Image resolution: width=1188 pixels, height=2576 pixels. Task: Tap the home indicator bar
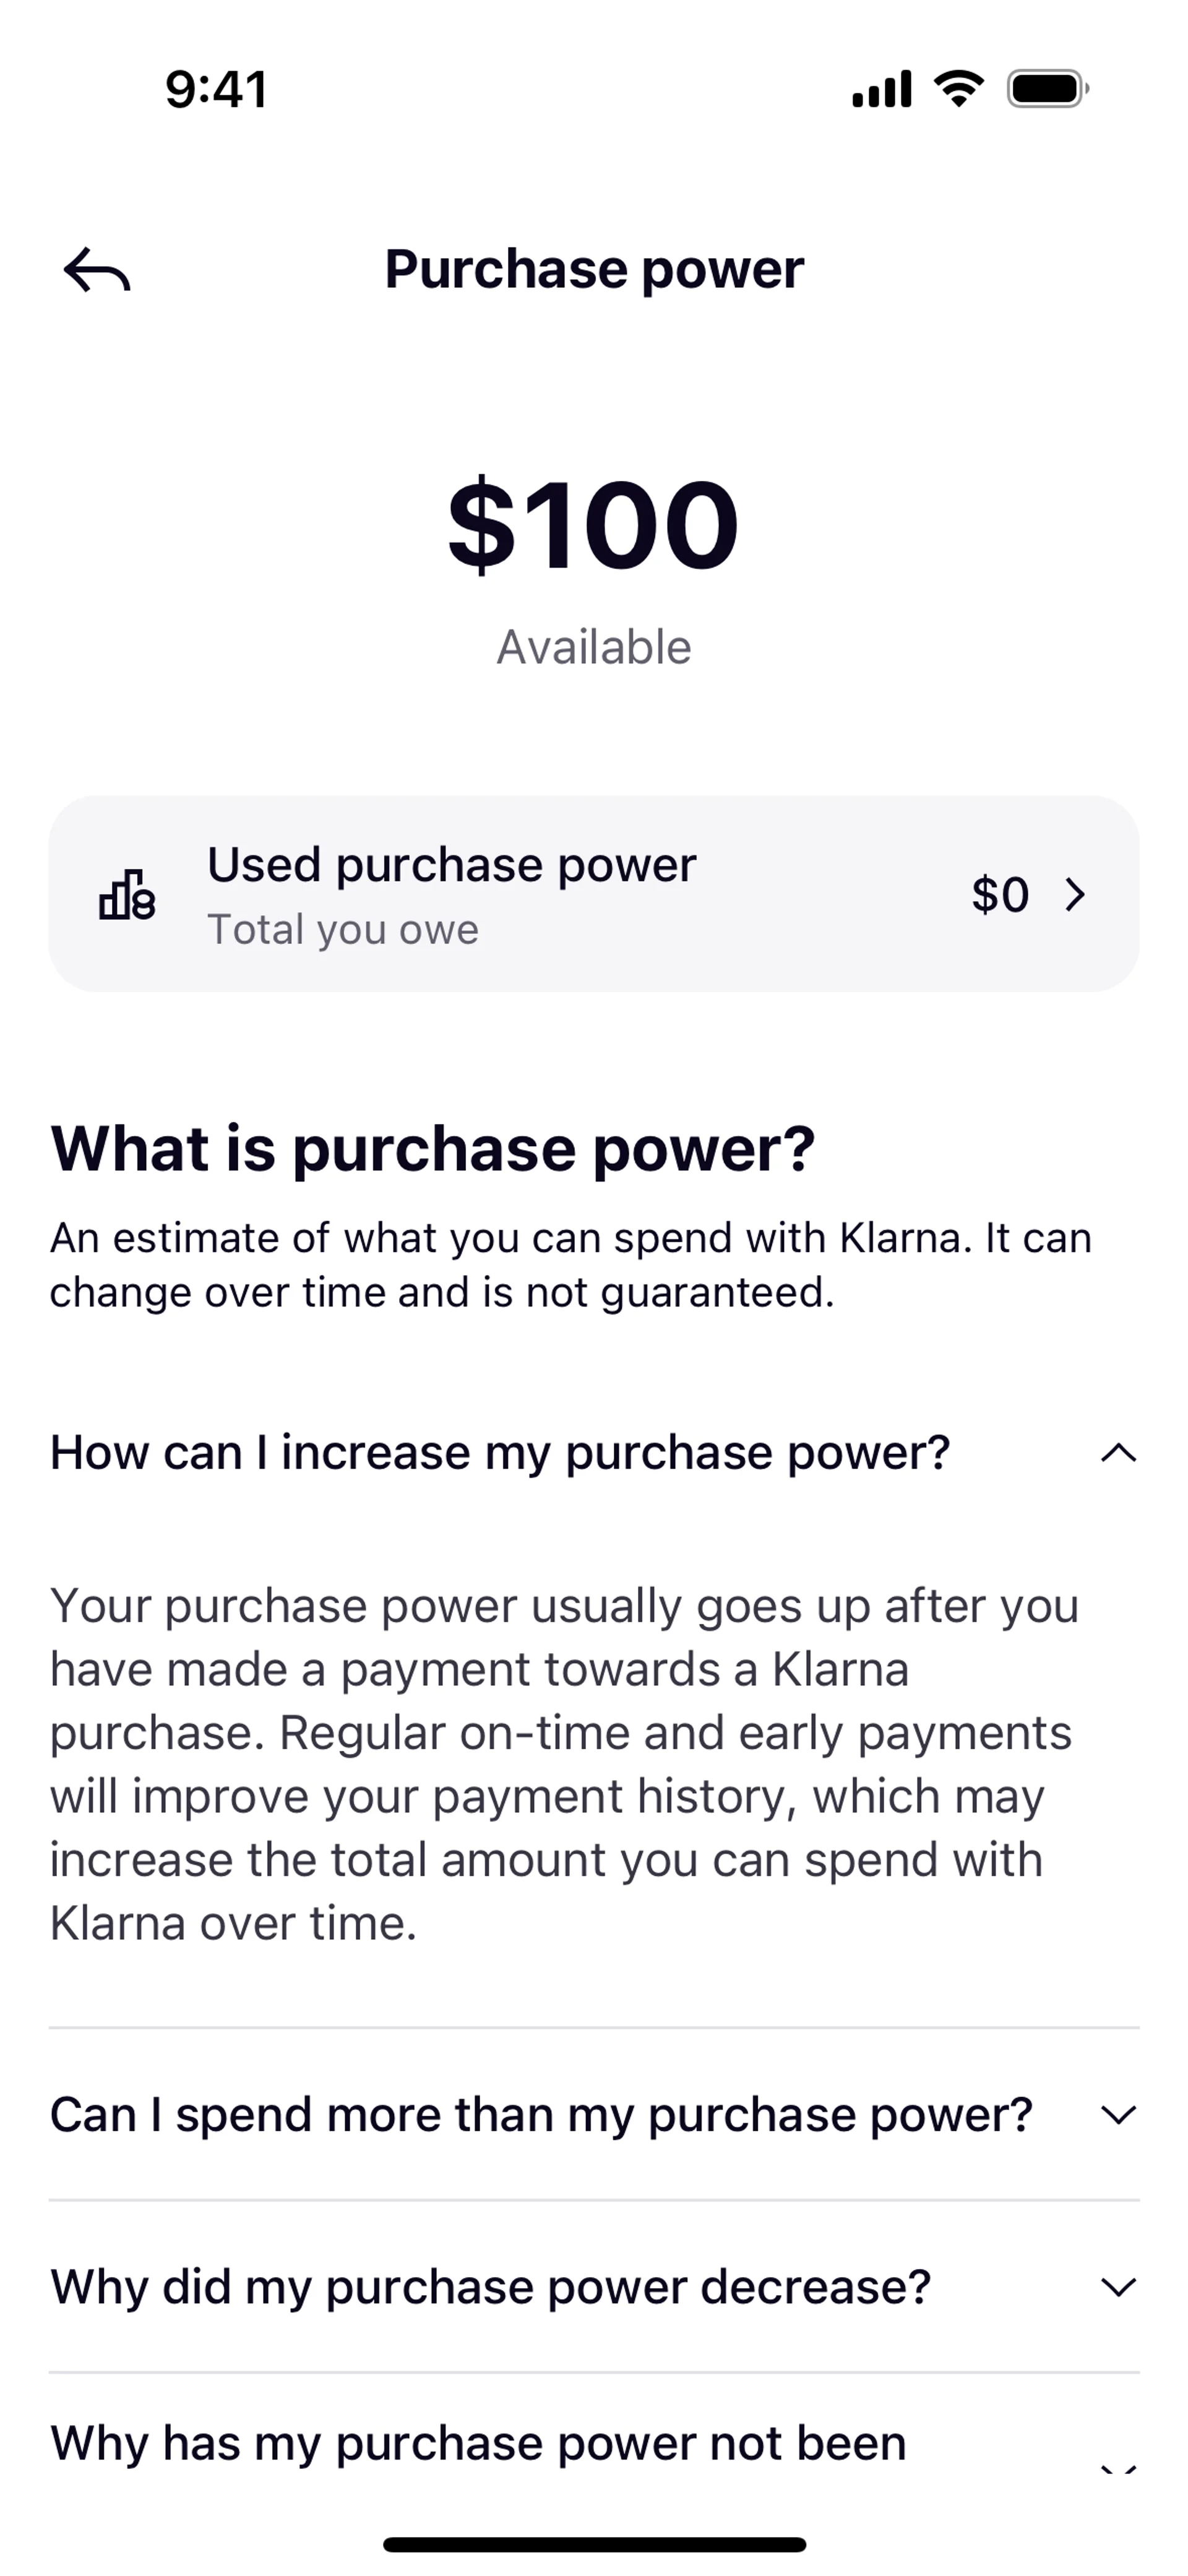point(594,2544)
